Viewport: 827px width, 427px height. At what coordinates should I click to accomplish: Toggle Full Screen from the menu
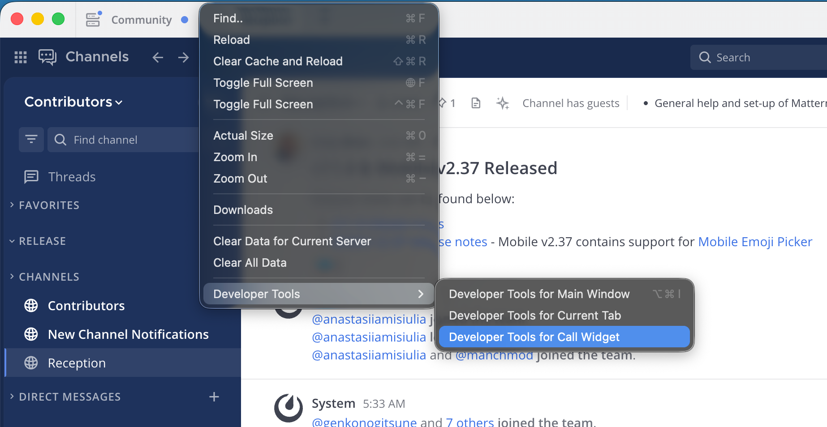[263, 82]
